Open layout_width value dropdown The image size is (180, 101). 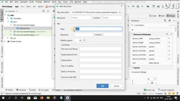(x=169, y=39)
